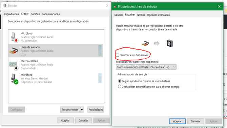Switch to the Sonidos tab
227x128 pixels.
[x=35, y=14]
